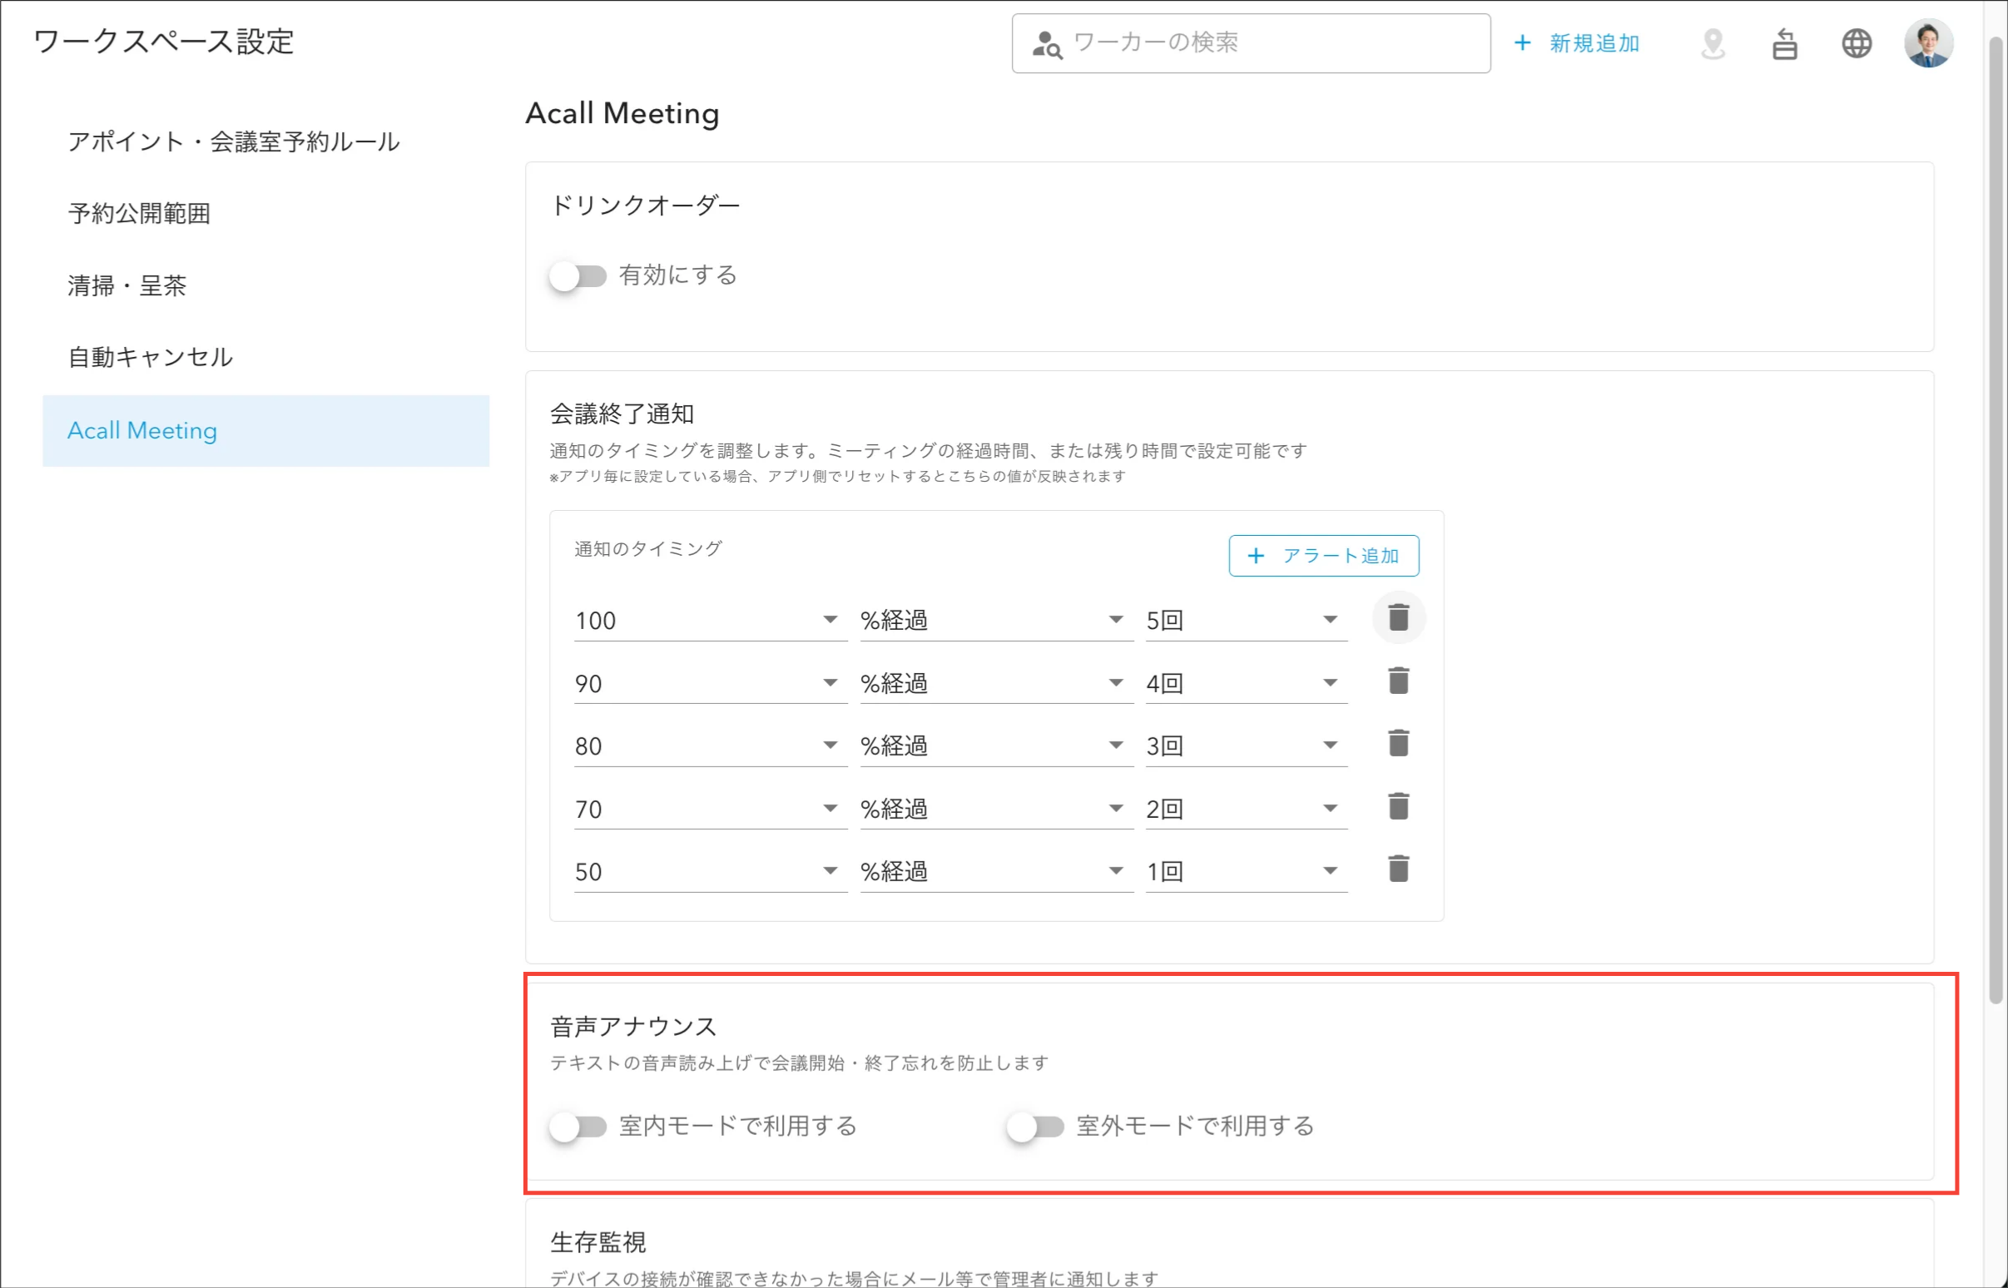Screen dimensions: 2008x1288
Task: Delete the 90 %経過 alert row
Action: [1398, 681]
